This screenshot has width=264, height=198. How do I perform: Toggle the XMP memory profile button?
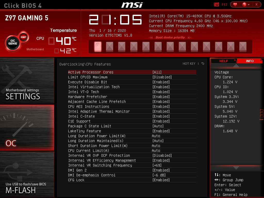23,37
